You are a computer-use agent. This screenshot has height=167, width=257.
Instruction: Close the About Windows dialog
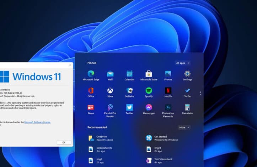point(70,65)
